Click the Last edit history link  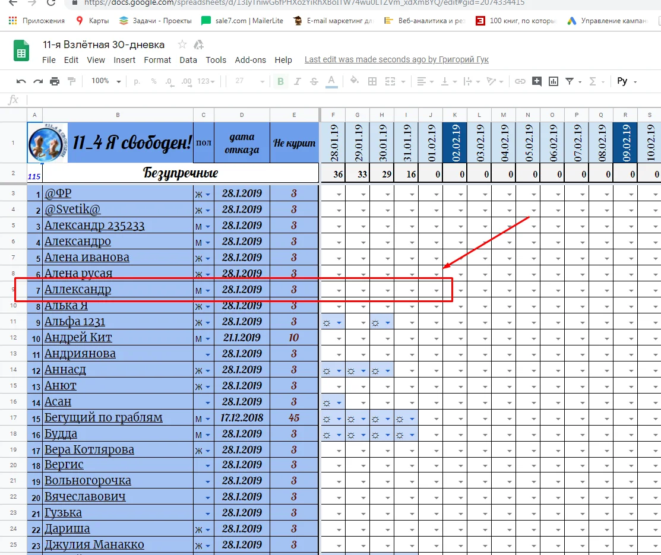tap(396, 59)
